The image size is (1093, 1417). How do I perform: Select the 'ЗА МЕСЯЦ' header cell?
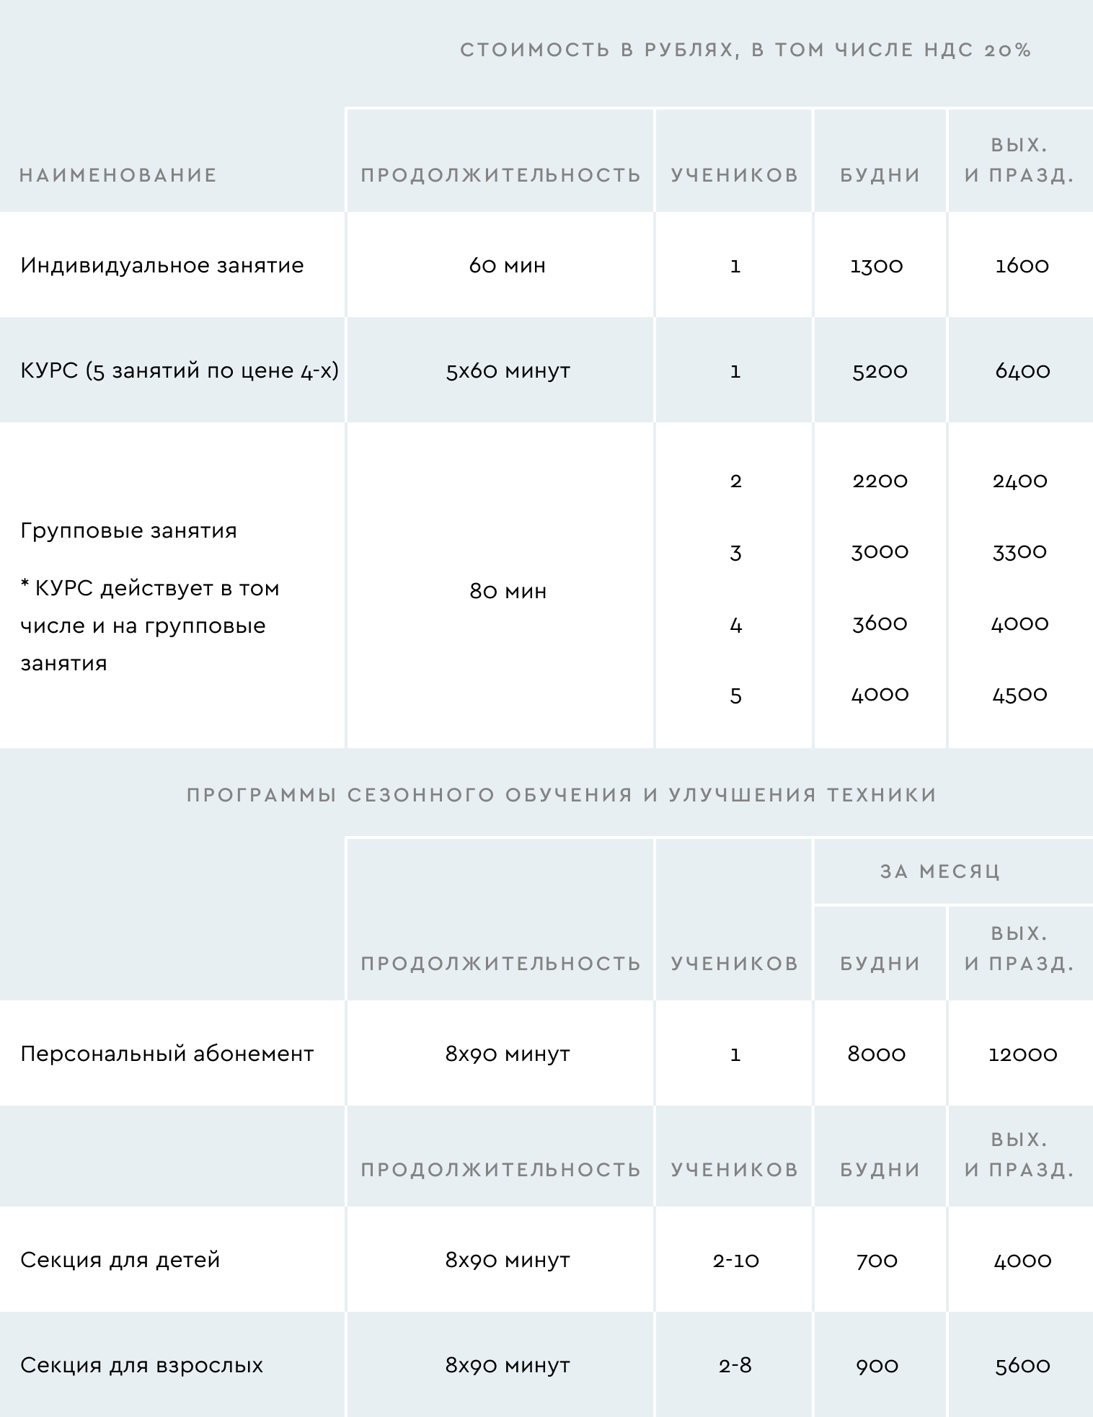click(940, 871)
